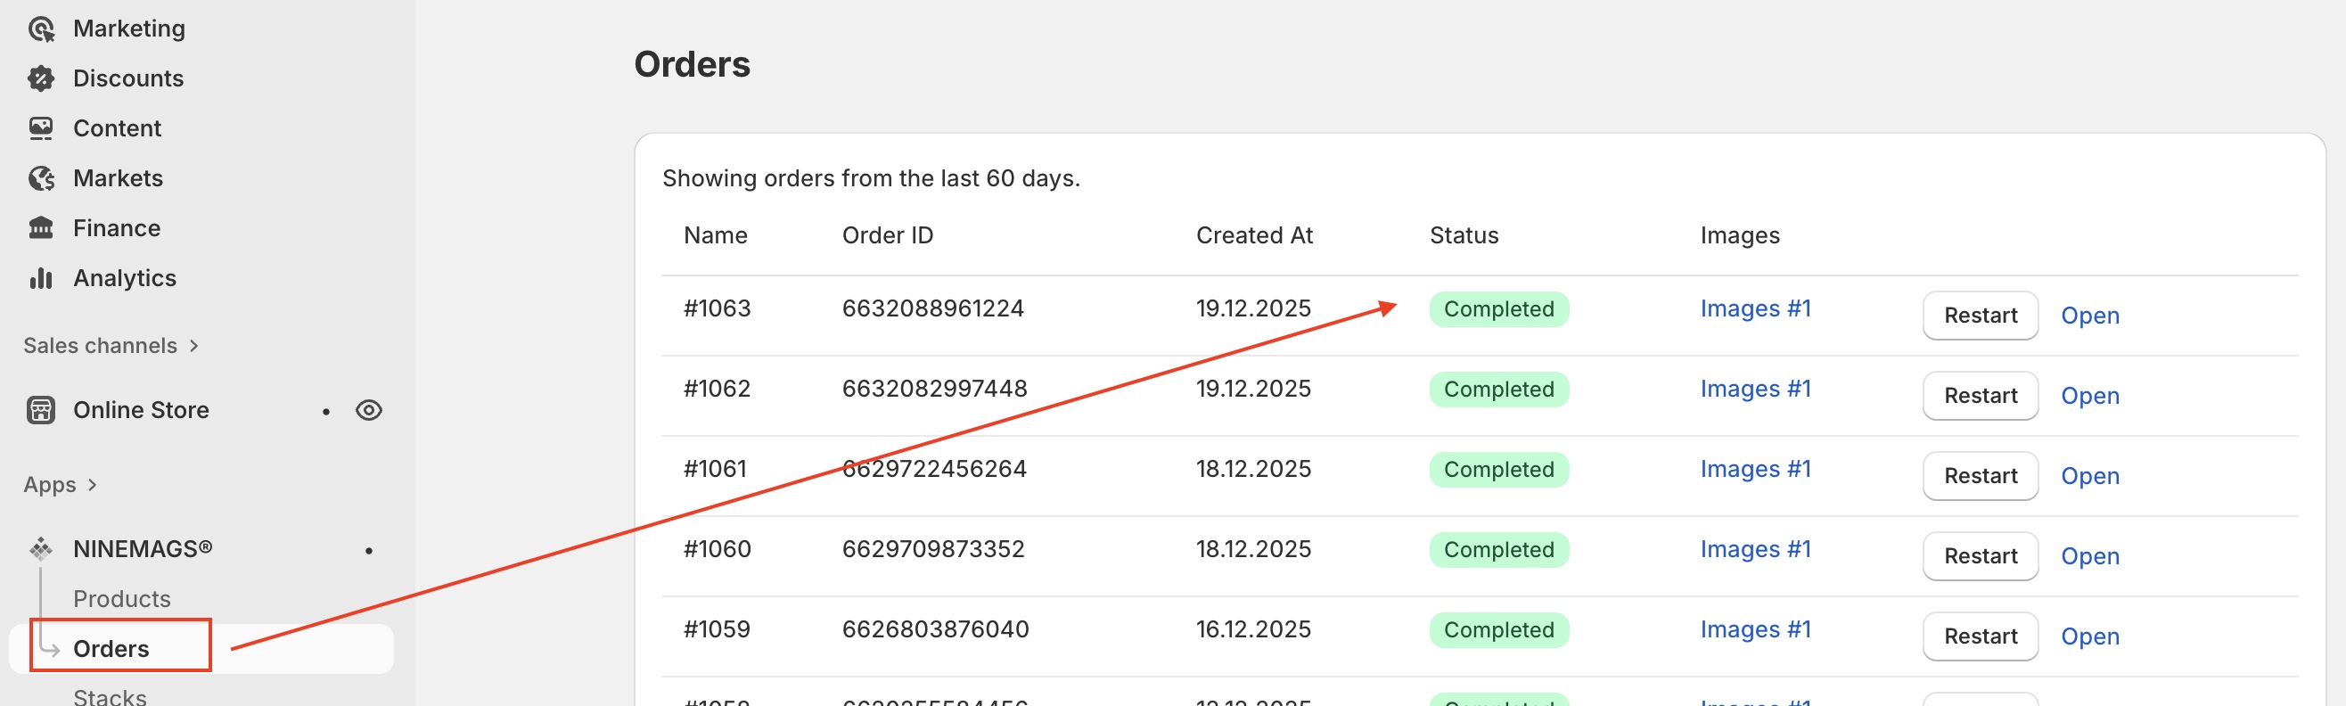The image size is (2346, 706).
Task: Open order #1061 link
Action: (x=2090, y=476)
